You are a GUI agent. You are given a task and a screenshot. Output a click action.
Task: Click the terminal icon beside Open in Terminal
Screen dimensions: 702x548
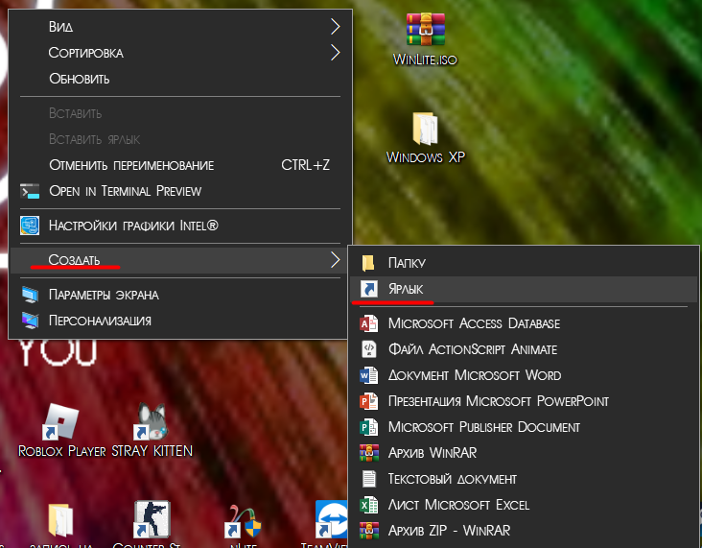click(x=30, y=191)
